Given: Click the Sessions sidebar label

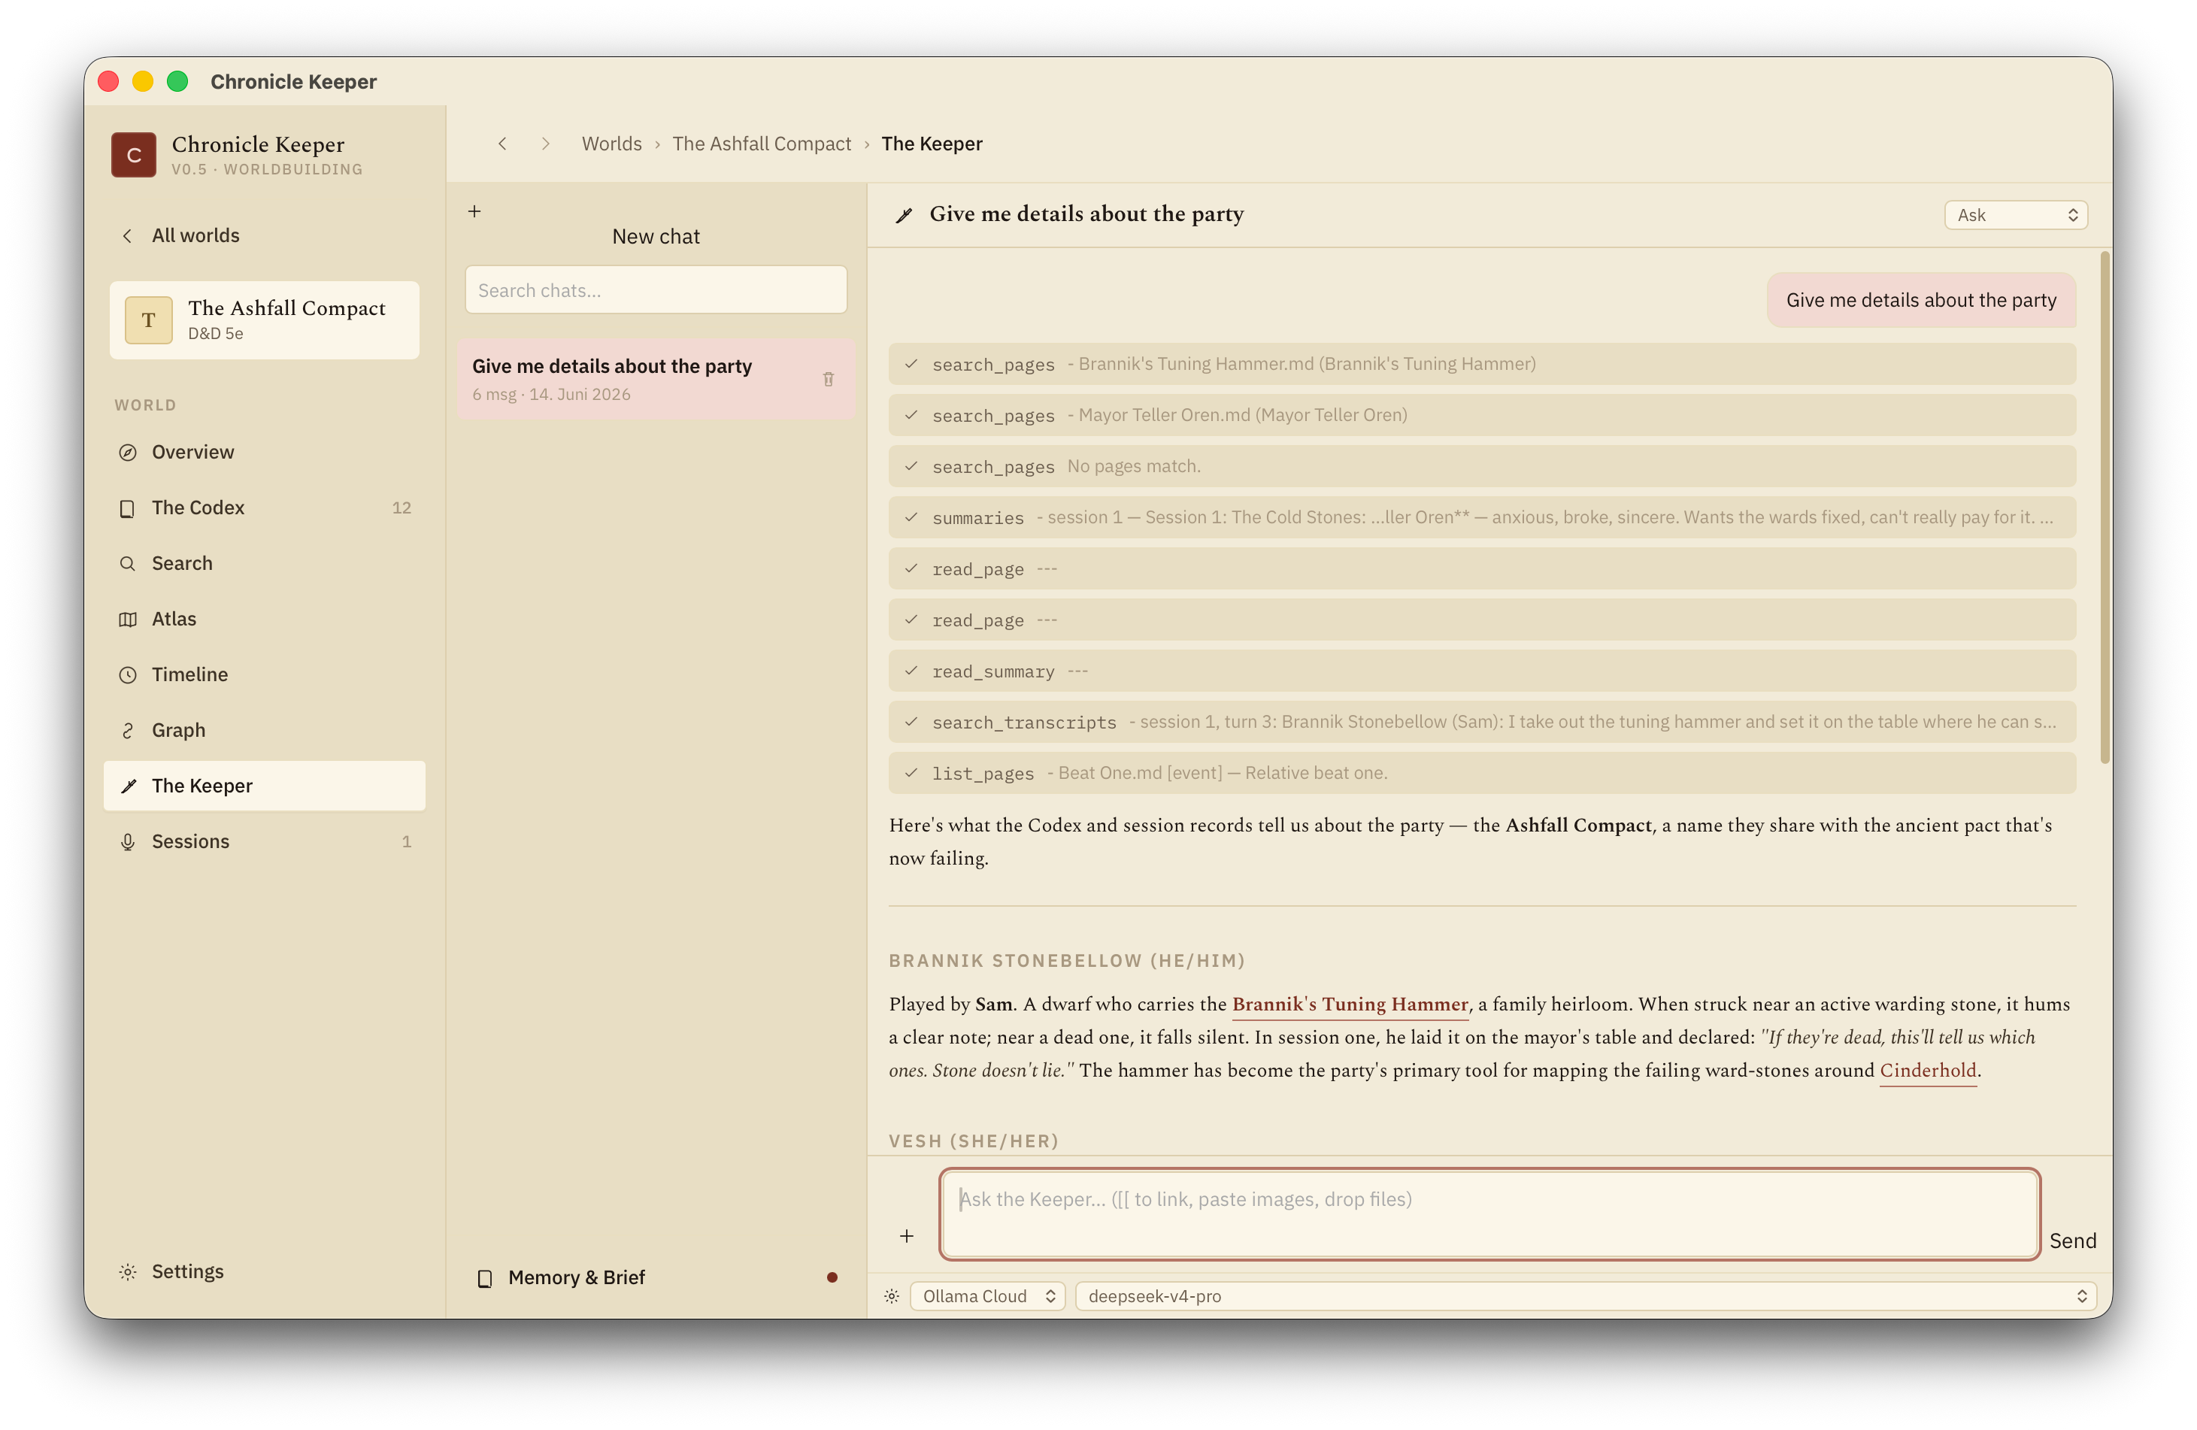Looking at the screenshot, I should (x=190, y=842).
